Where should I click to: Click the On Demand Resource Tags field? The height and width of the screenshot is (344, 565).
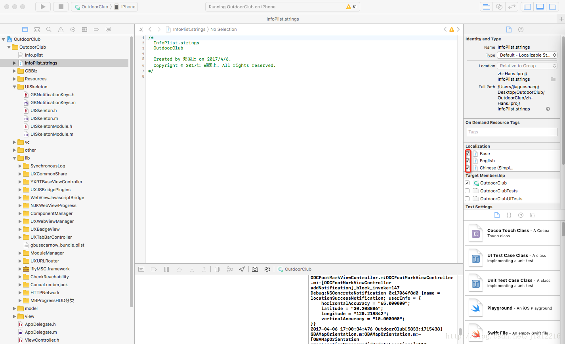(x=512, y=132)
